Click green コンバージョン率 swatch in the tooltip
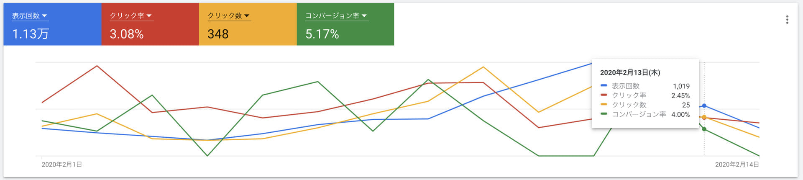 (604, 114)
